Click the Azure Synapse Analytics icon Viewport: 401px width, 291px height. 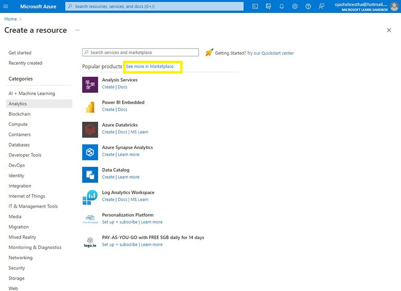[90, 152]
